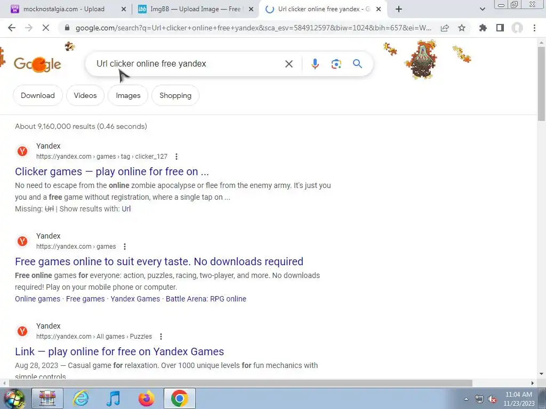Click the store app icon on the taskbar
The image size is (546, 409).
click(x=47, y=398)
